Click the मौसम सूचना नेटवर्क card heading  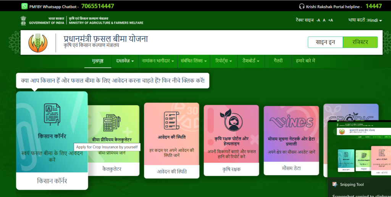tap(291, 141)
